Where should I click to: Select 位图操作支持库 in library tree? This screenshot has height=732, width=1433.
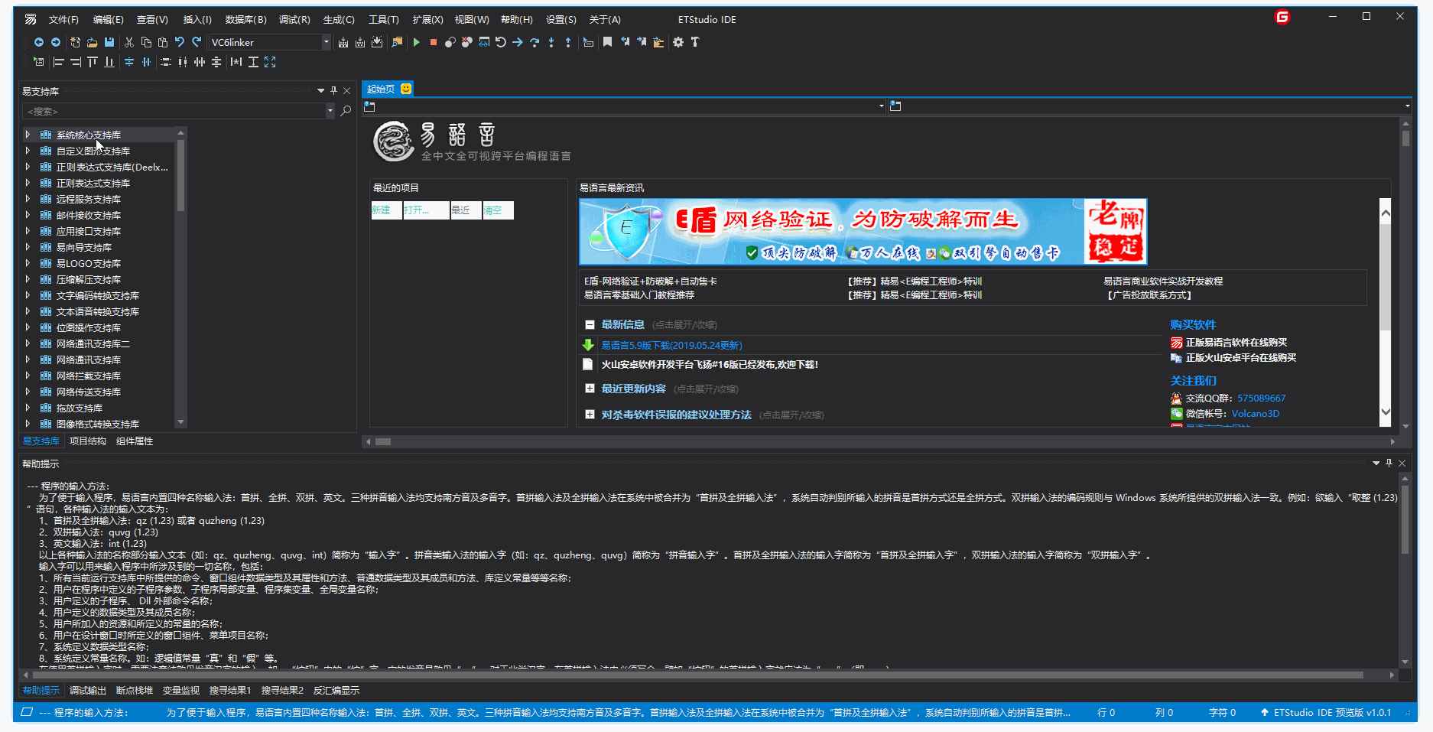pyautogui.click(x=88, y=327)
